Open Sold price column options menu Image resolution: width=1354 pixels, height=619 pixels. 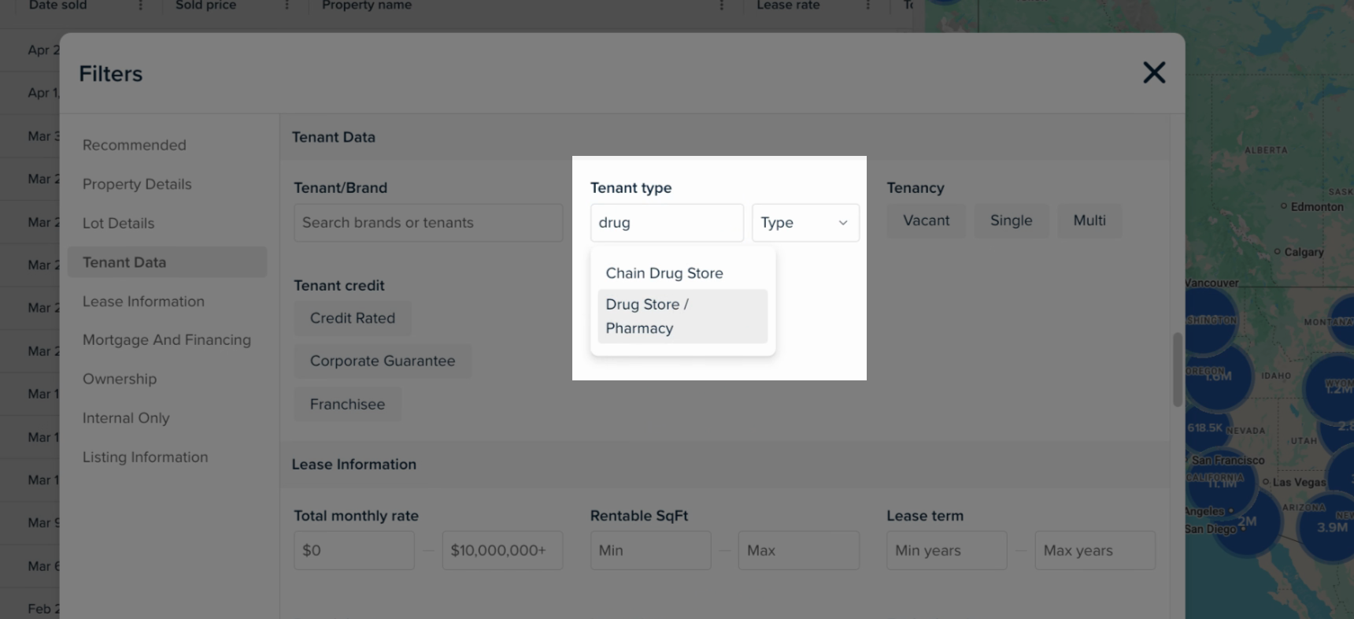coord(287,6)
